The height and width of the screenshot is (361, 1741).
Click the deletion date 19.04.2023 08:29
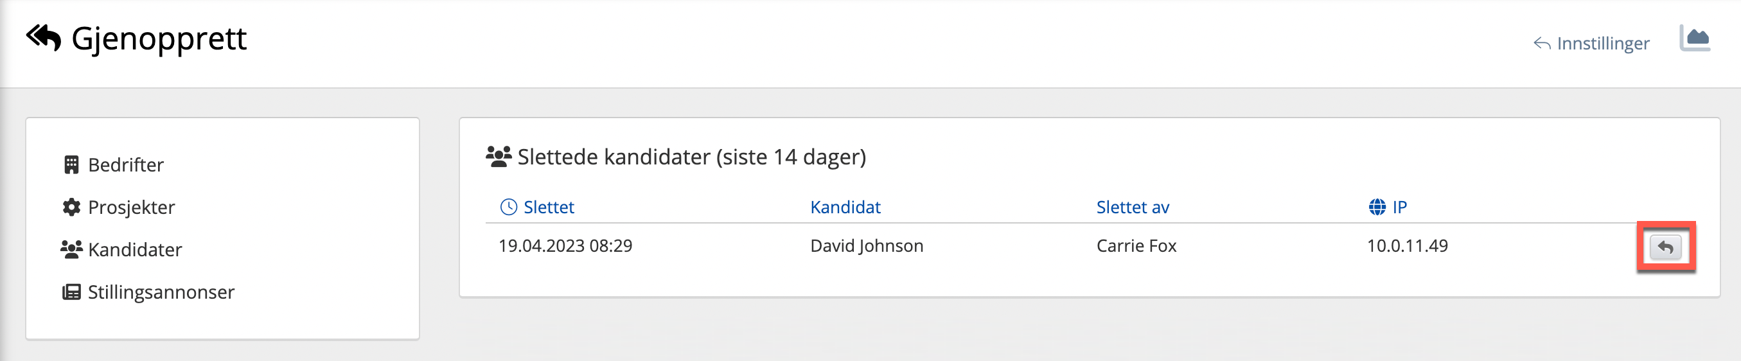565,245
